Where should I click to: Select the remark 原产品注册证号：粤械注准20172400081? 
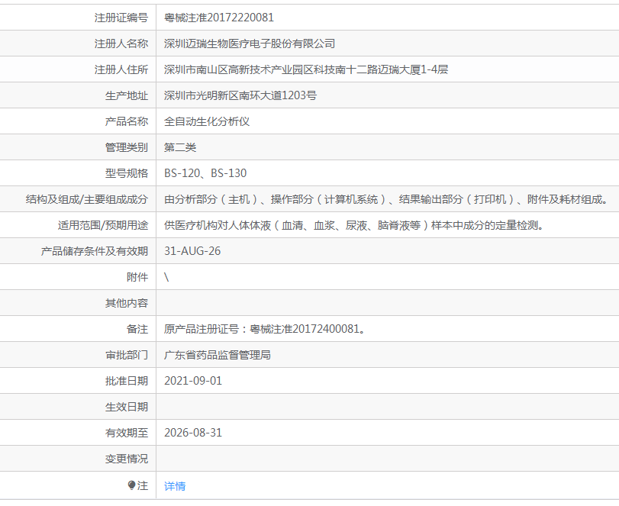[264, 329]
